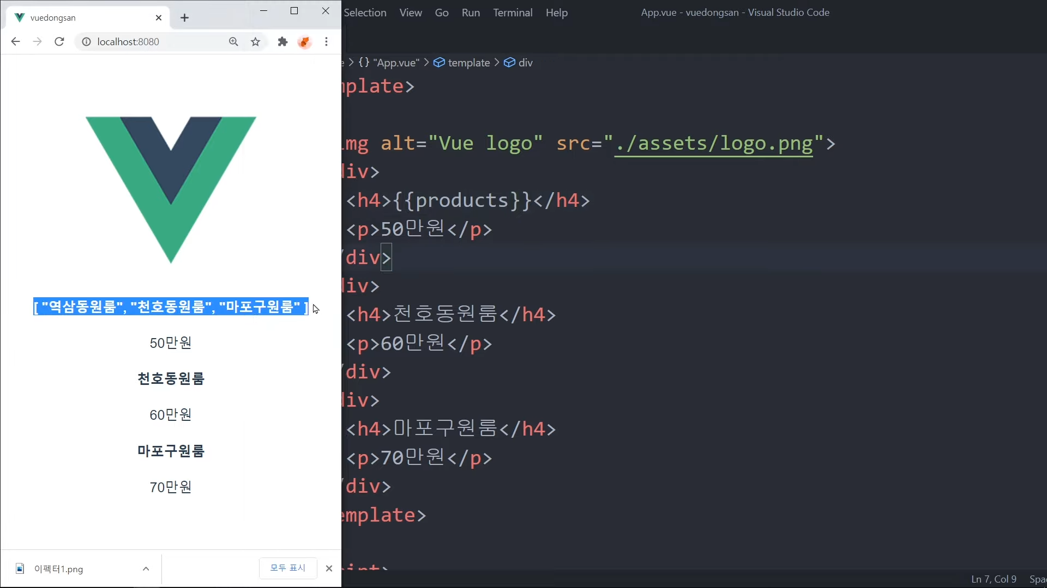Image resolution: width=1047 pixels, height=588 pixels.
Task: Click the browser forward arrow
Action: pyautogui.click(x=37, y=42)
